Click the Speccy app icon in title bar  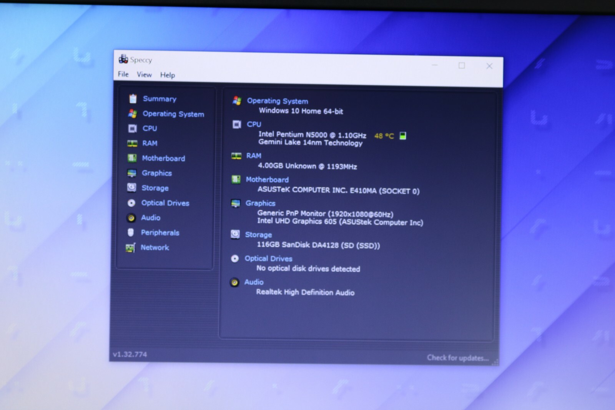pos(123,59)
